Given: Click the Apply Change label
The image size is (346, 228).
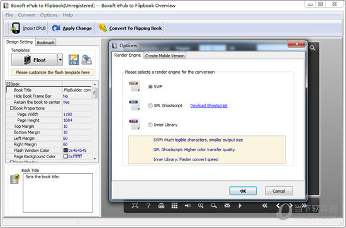Looking at the screenshot, I should coord(77,28).
